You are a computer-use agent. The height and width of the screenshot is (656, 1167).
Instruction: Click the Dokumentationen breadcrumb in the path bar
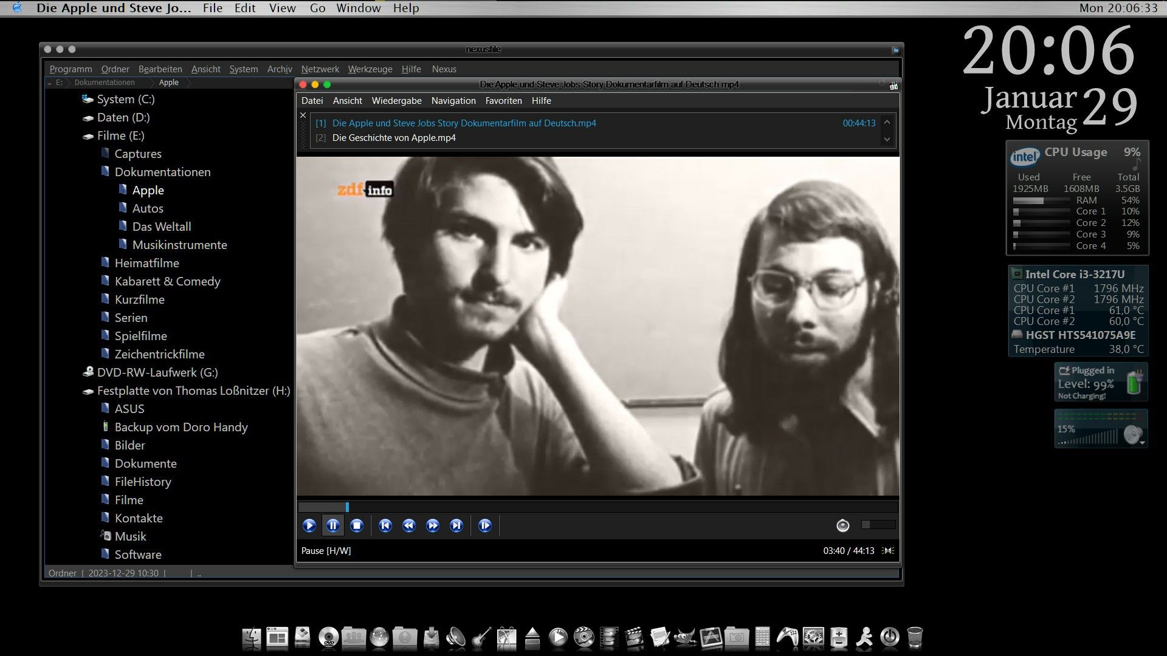(x=105, y=83)
